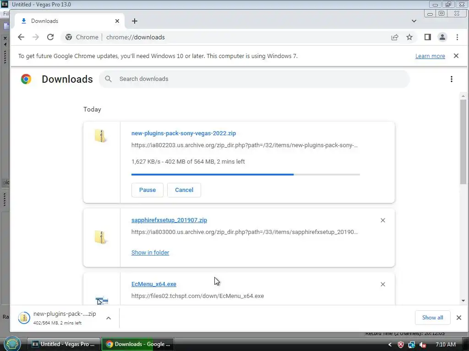Expand the tab search dropdown chevron

[x=414, y=21]
